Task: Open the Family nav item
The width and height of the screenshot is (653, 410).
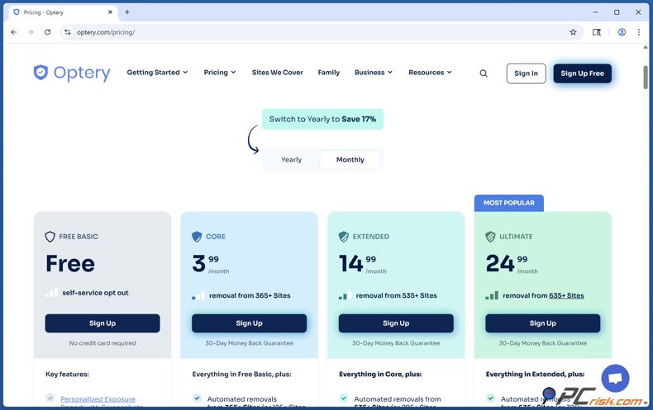Action: click(328, 73)
